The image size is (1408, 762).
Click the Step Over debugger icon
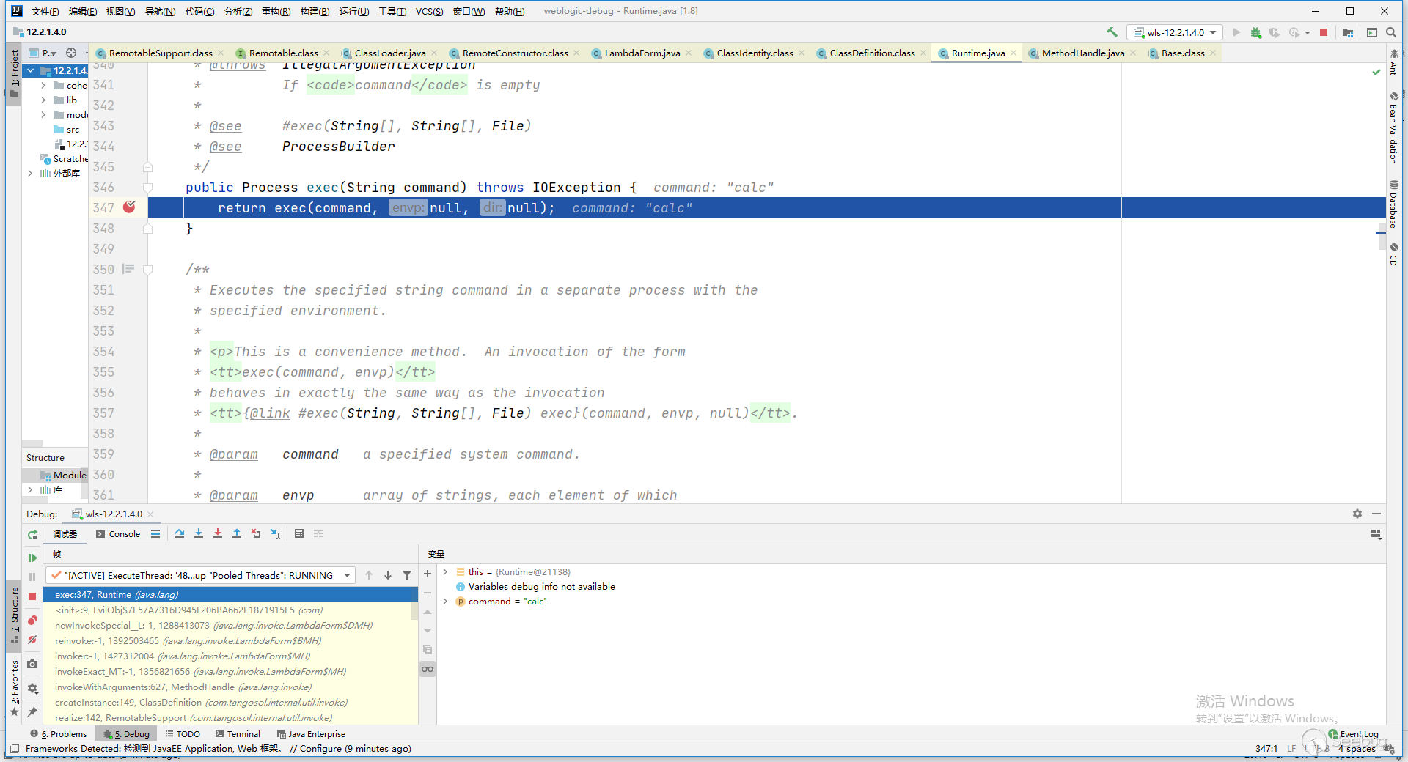[x=180, y=533]
